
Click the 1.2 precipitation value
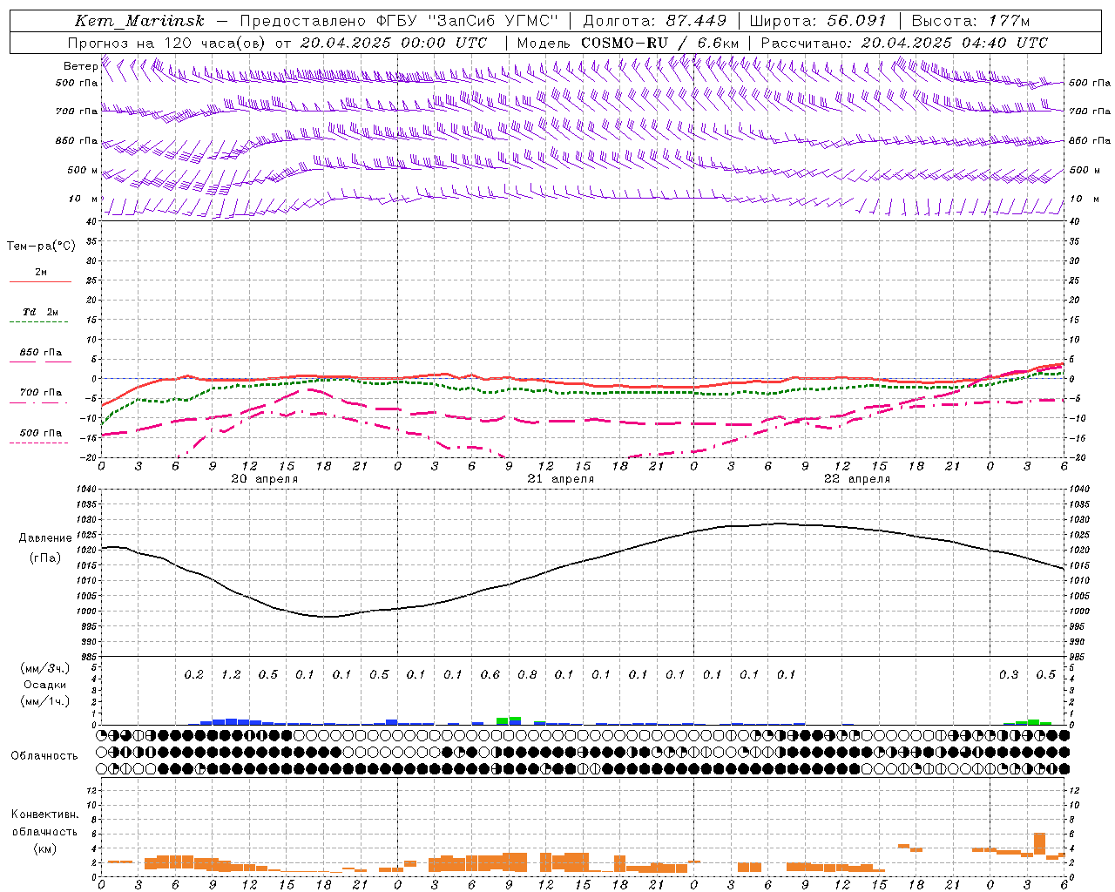(x=231, y=675)
